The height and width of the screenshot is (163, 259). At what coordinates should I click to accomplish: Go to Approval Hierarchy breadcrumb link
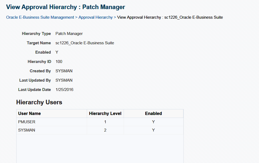click(x=96, y=17)
